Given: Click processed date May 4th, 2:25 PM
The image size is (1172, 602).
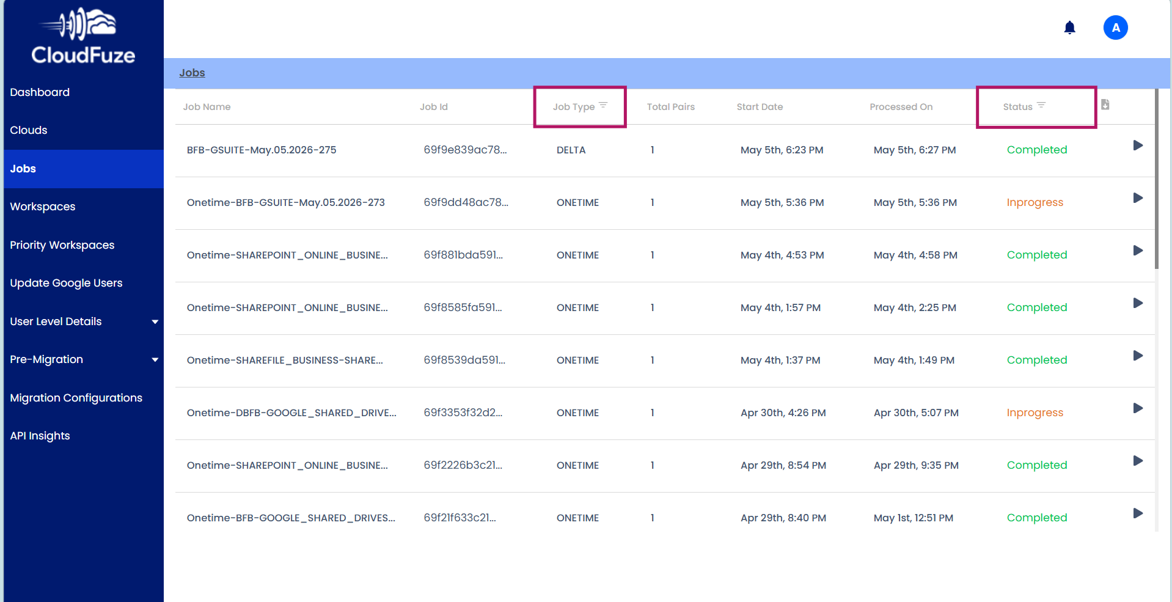Looking at the screenshot, I should pos(914,307).
